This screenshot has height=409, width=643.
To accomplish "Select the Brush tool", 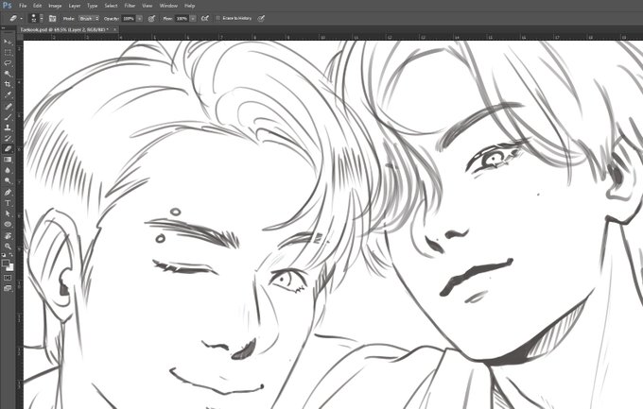I will click(8, 117).
